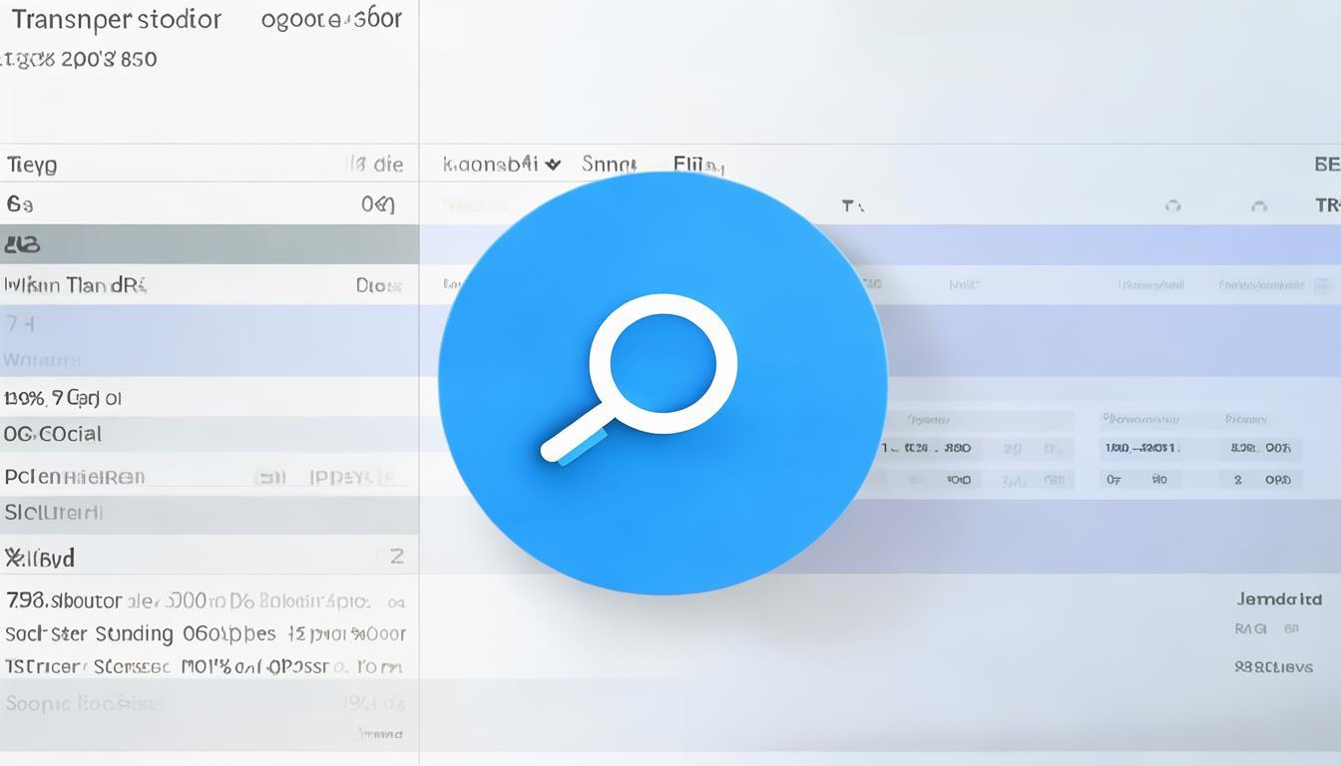Click the large blue magnifying glass search icon
Viewport: 1341px width, 766px height.
[x=662, y=383]
